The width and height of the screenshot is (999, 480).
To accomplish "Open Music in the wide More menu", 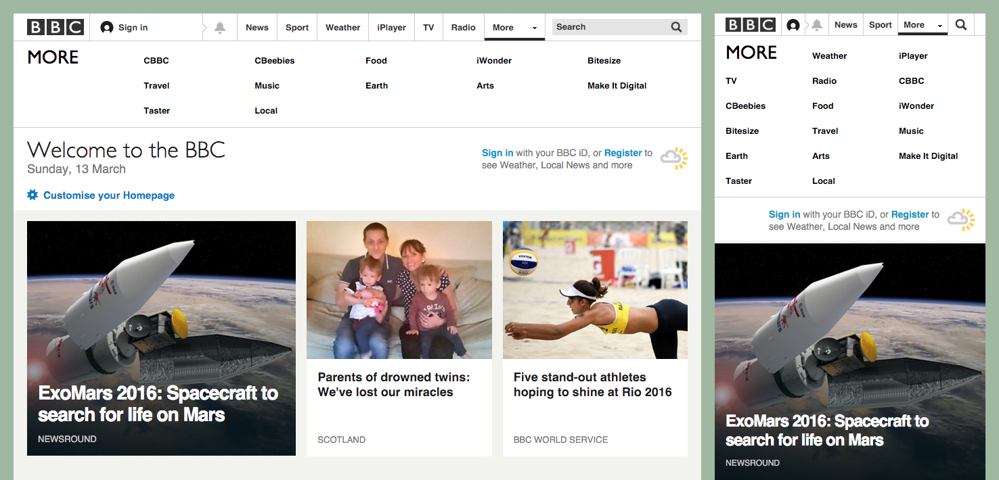I will pyautogui.click(x=267, y=86).
